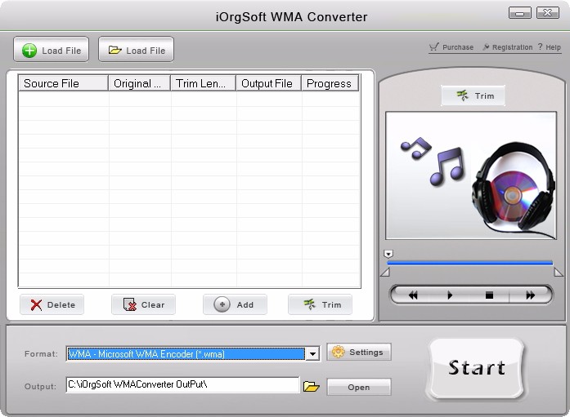Click the headphones preview image
The width and height of the screenshot is (570, 417).
[471, 175]
